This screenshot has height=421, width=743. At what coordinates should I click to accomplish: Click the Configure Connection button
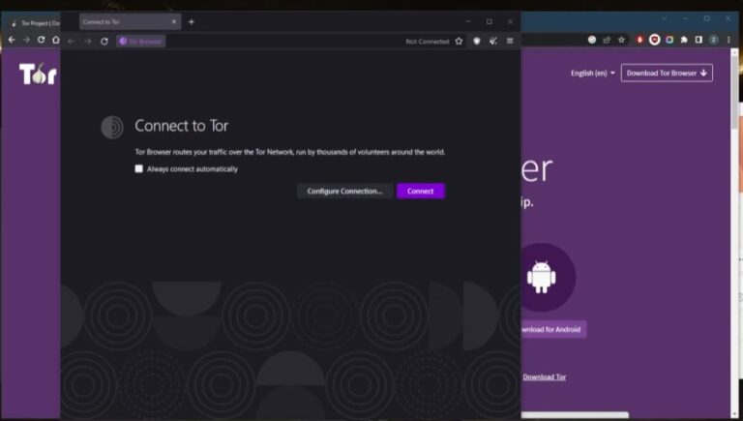tap(344, 191)
